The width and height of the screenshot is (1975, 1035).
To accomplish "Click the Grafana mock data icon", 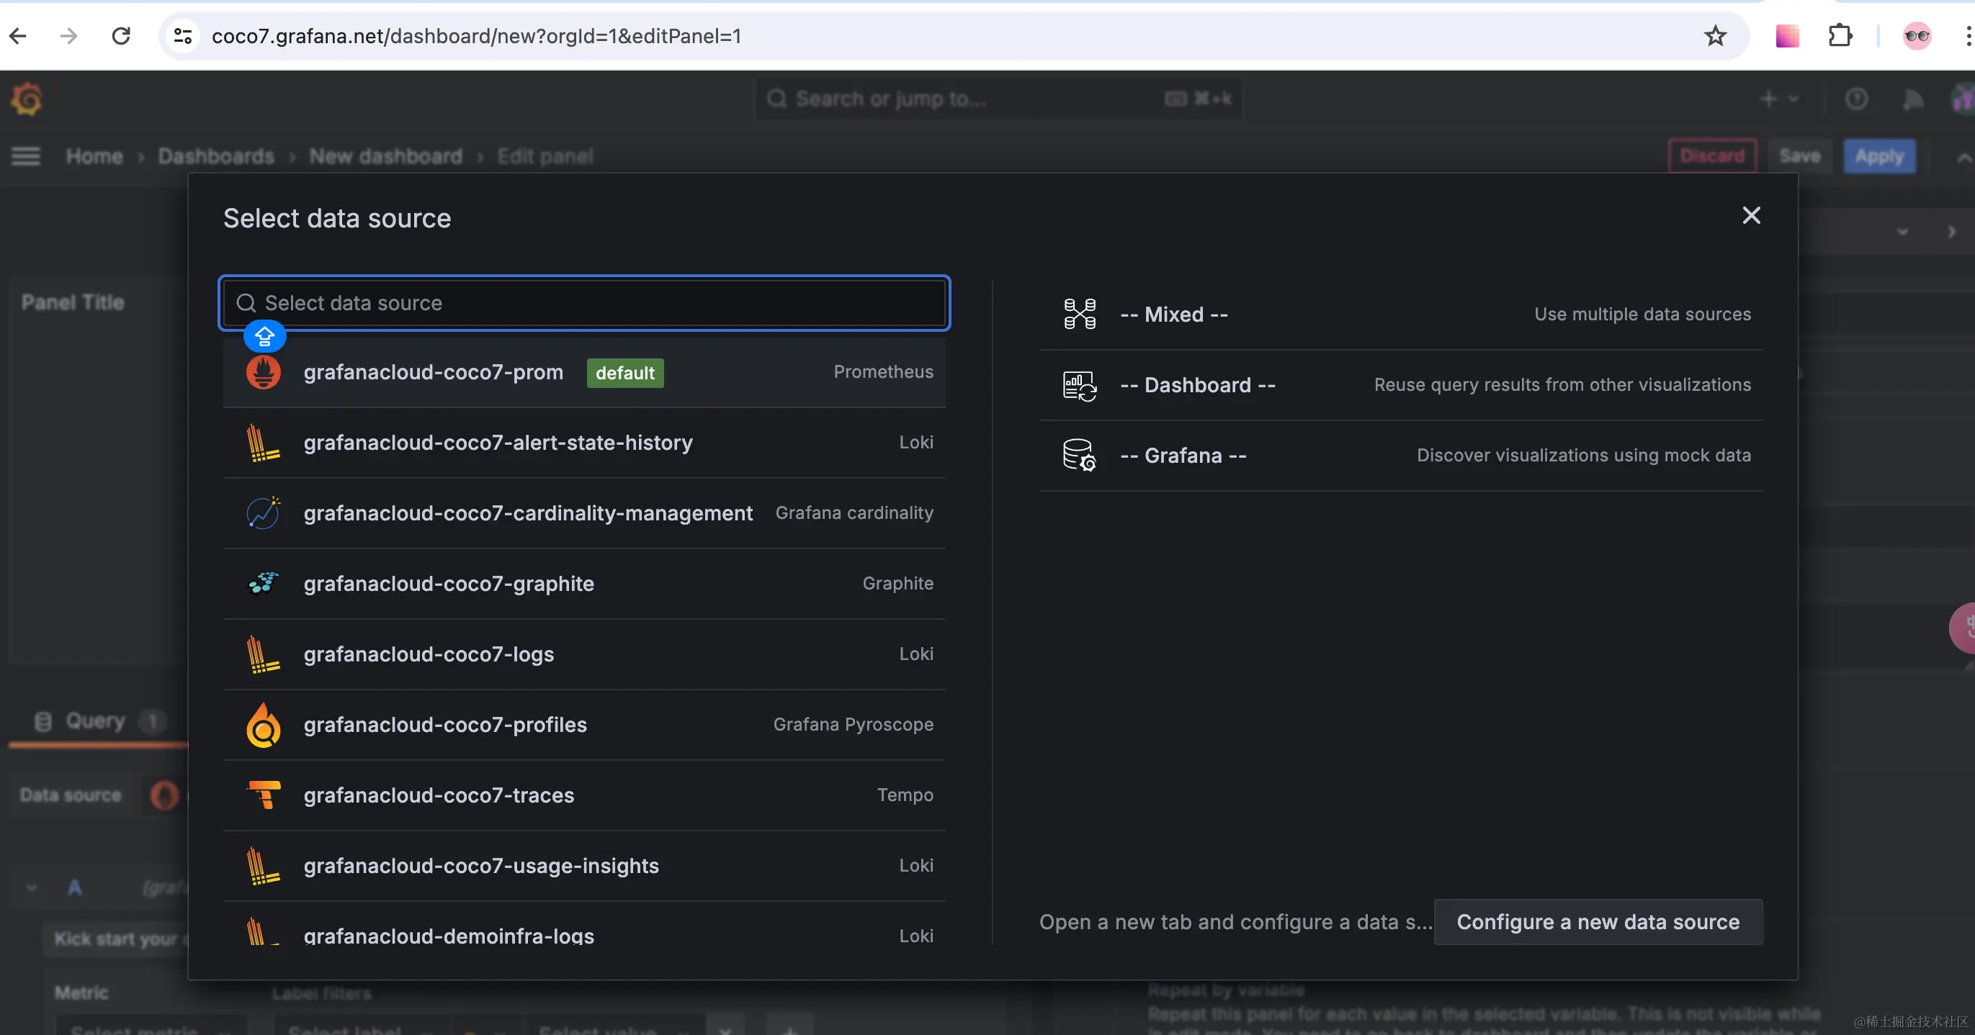I will (1080, 455).
